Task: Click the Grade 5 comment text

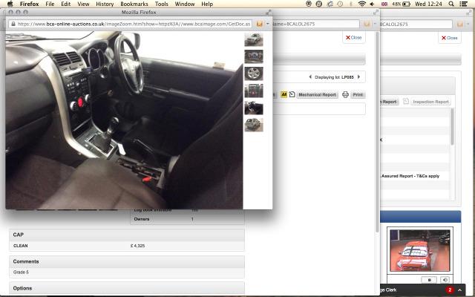Action: coord(21,272)
